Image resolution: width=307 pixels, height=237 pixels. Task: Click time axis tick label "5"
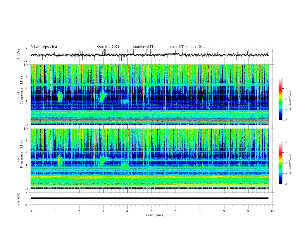click(x=152, y=211)
